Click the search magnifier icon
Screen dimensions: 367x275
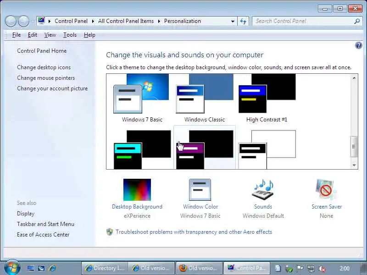pyautogui.click(x=357, y=21)
